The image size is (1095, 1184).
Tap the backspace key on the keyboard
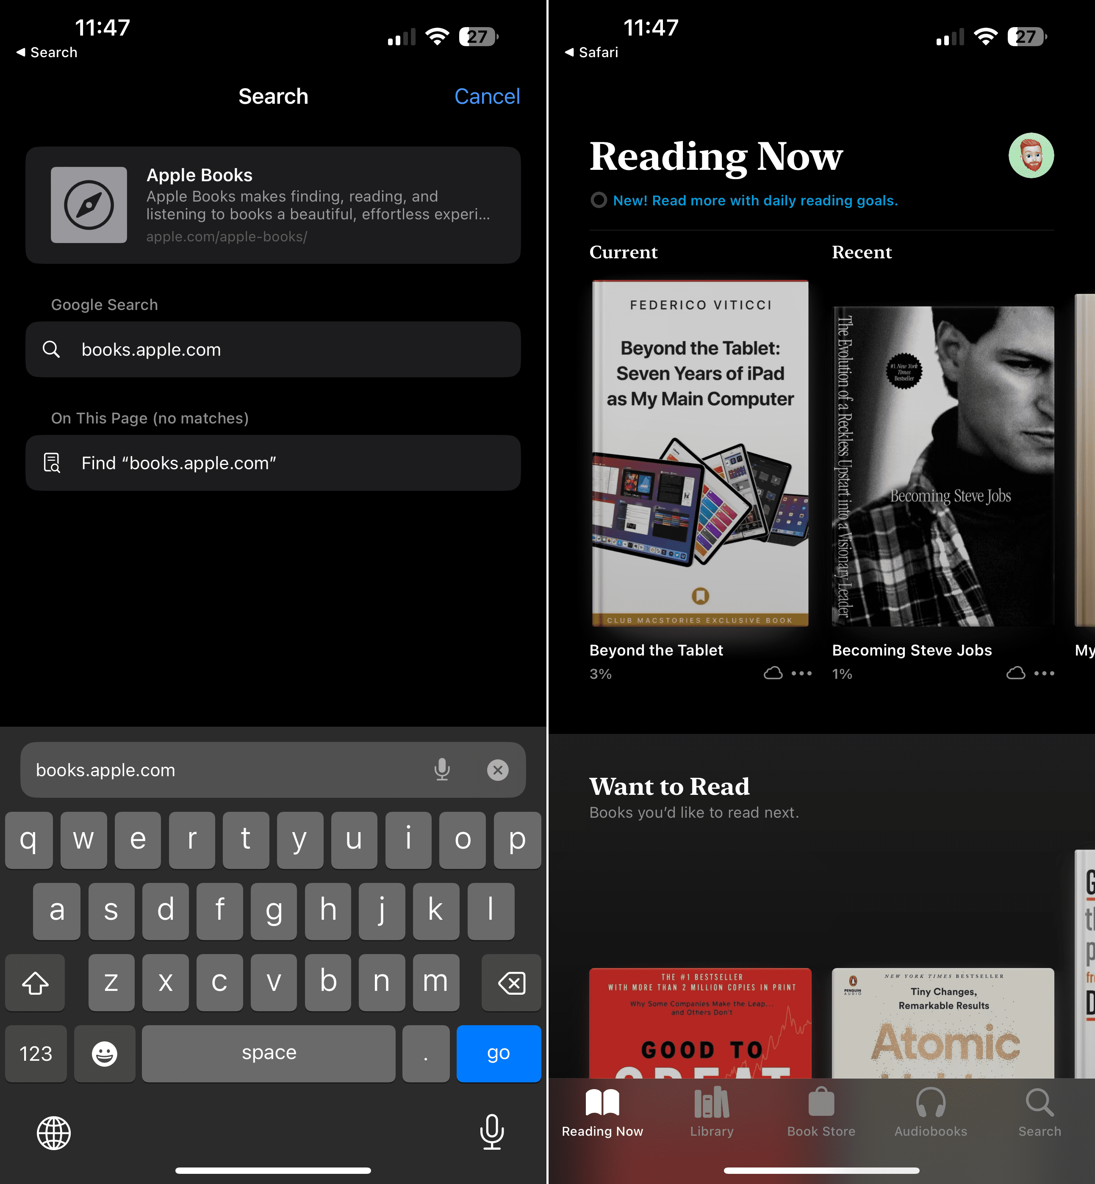[x=511, y=982]
